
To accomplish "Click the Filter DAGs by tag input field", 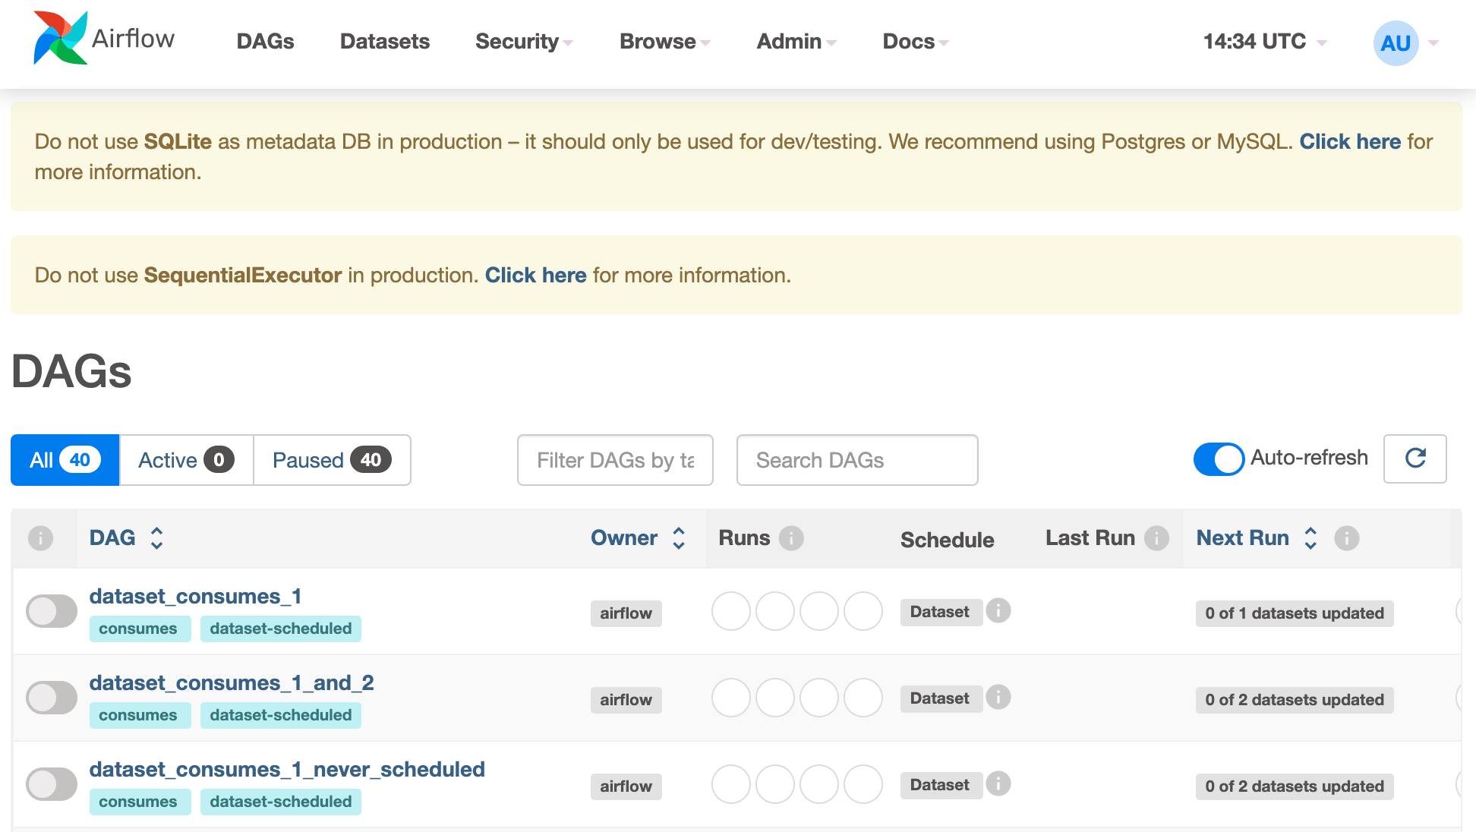I will (614, 460).
